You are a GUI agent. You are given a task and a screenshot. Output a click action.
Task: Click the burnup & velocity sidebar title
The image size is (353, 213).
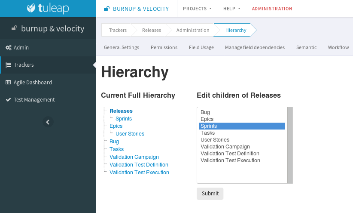pyautogui.click(x=53, y=29)
